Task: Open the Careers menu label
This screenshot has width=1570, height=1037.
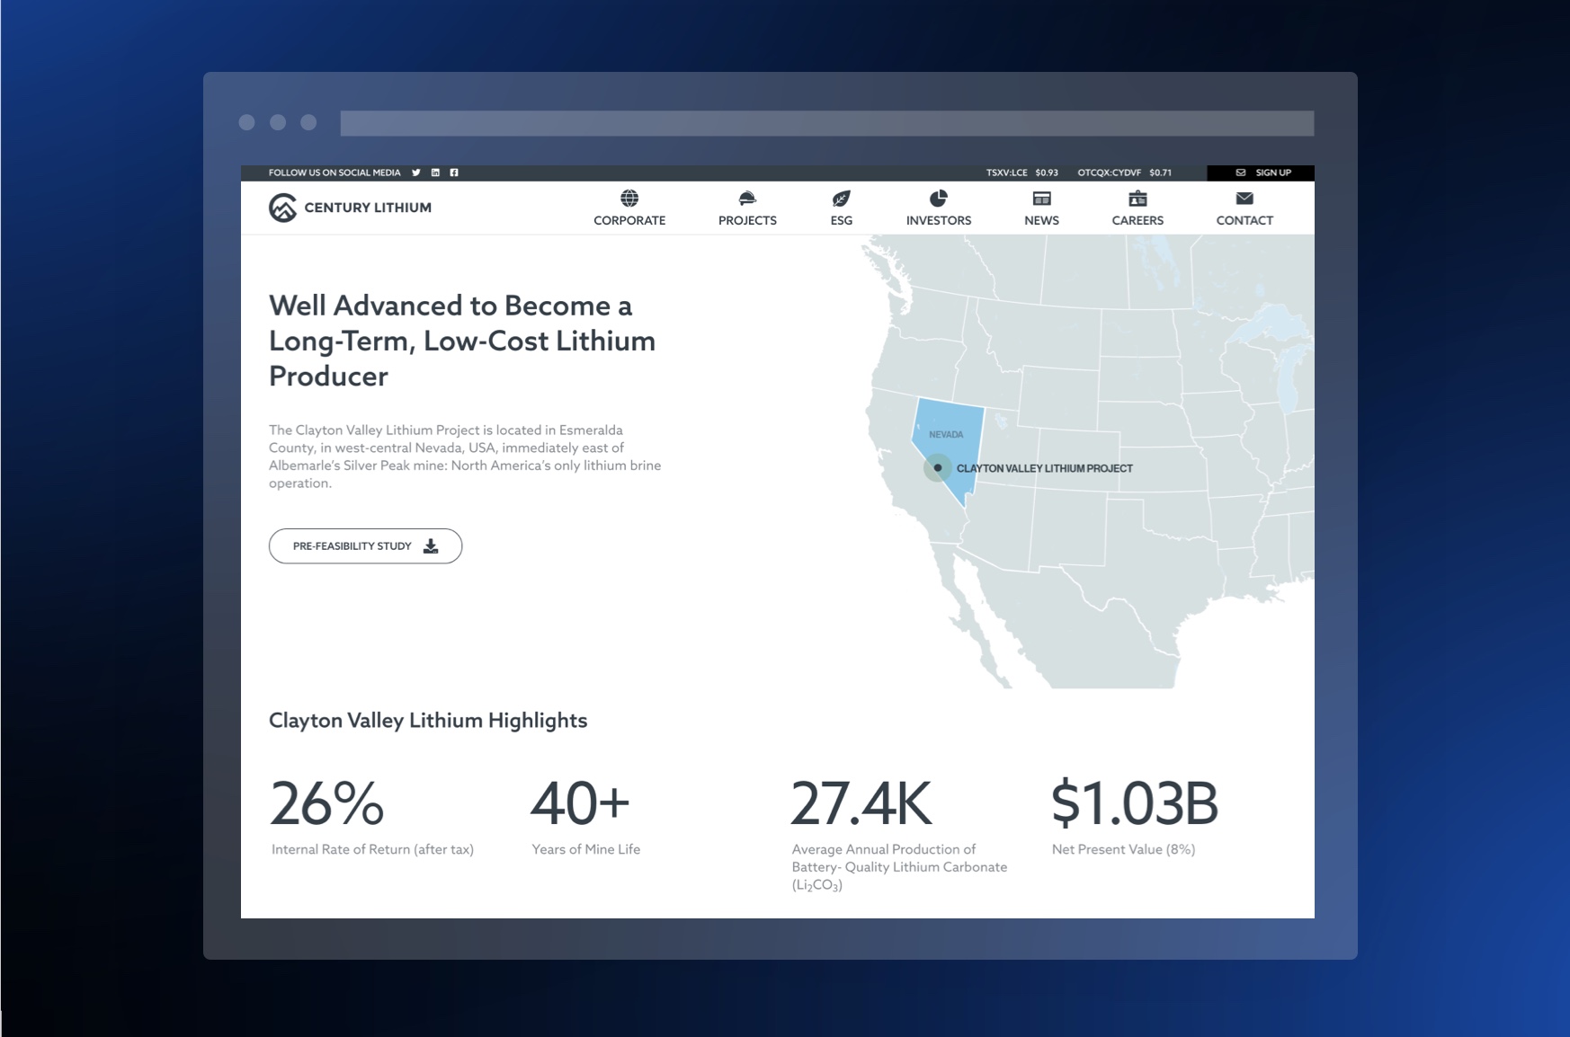Action: (1137, 220)
